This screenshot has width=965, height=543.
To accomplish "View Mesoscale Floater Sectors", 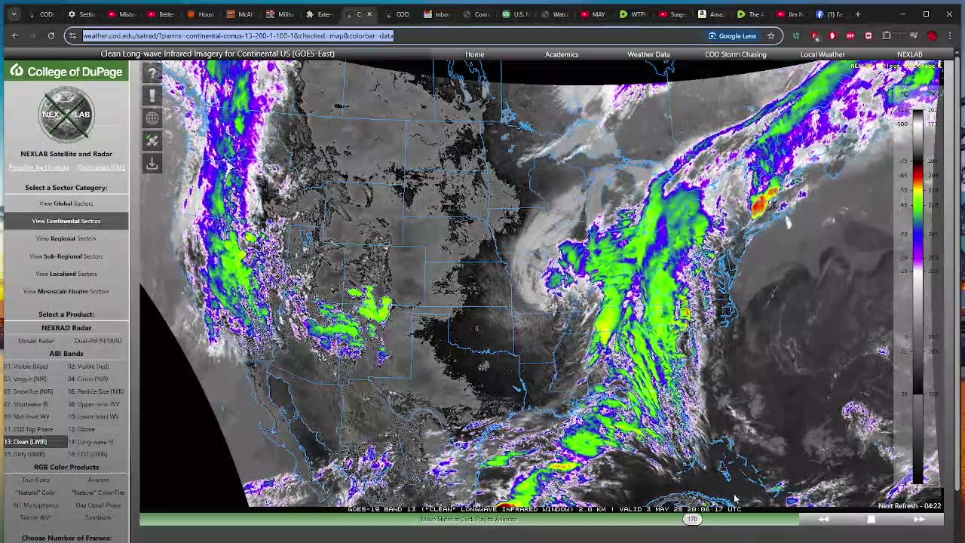I will 66,291.
